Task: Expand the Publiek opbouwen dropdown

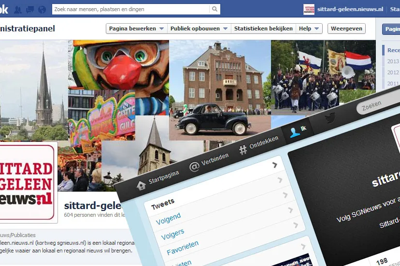Action: click(199, 28)
